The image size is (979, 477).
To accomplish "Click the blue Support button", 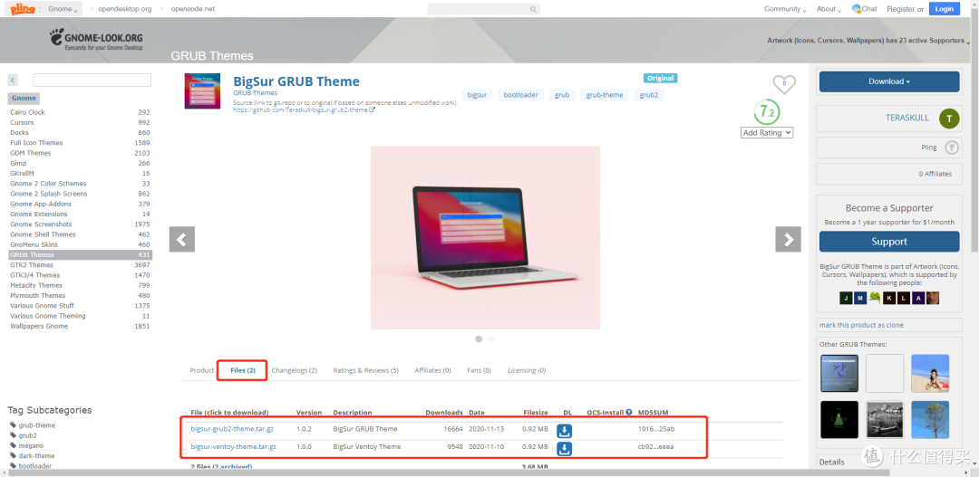I will tap(888, 242).
